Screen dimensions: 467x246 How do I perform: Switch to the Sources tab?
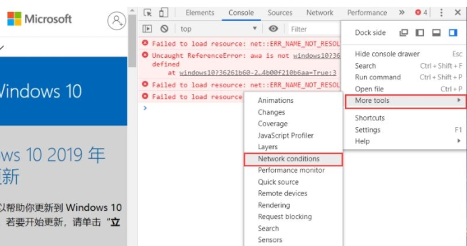coord(280,13)
